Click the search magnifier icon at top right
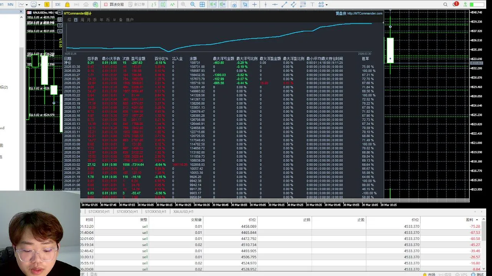Image resolution: width=492 pixels, height=276 pixels. pyautogui.click(x=445, y=5)
